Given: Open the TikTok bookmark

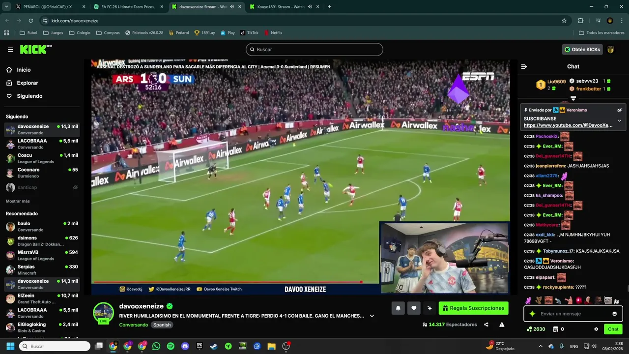Looking at the screenshot, I should coord(249,33).
